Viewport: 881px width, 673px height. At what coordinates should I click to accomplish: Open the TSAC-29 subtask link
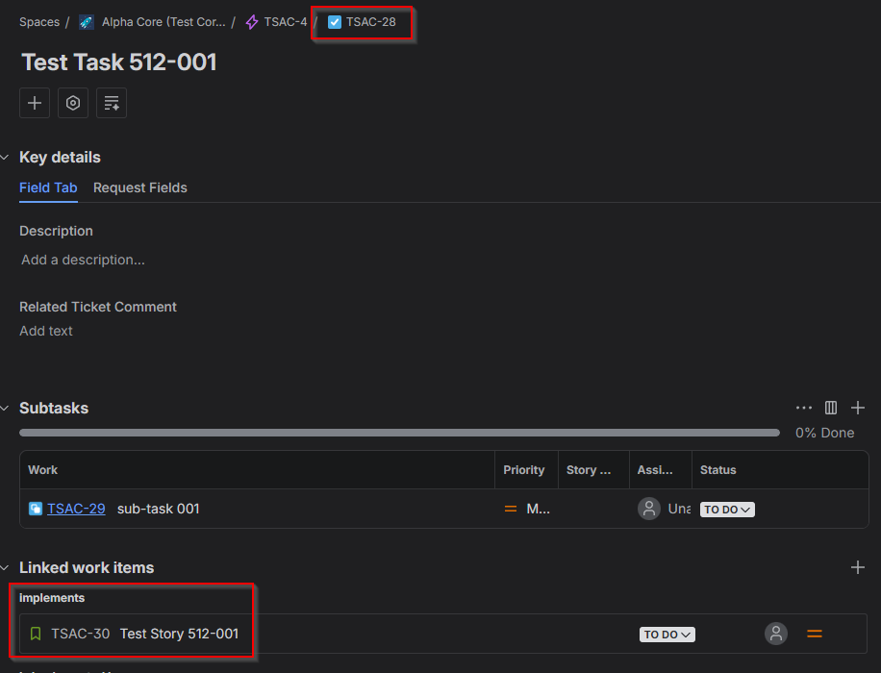click(x=76, y=509)
